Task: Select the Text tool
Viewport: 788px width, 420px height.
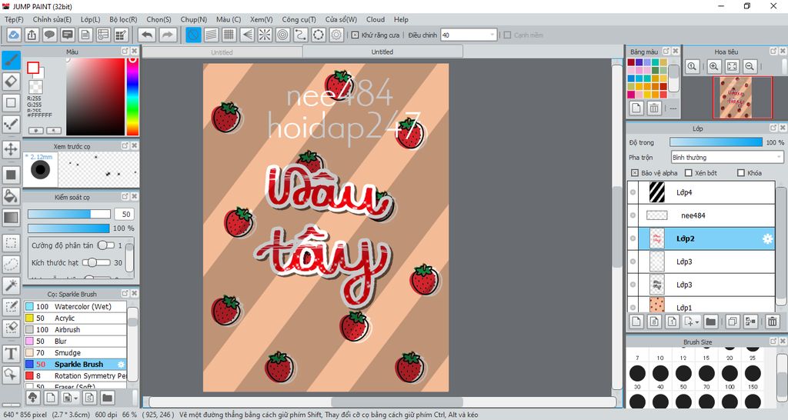Action: 11,354
